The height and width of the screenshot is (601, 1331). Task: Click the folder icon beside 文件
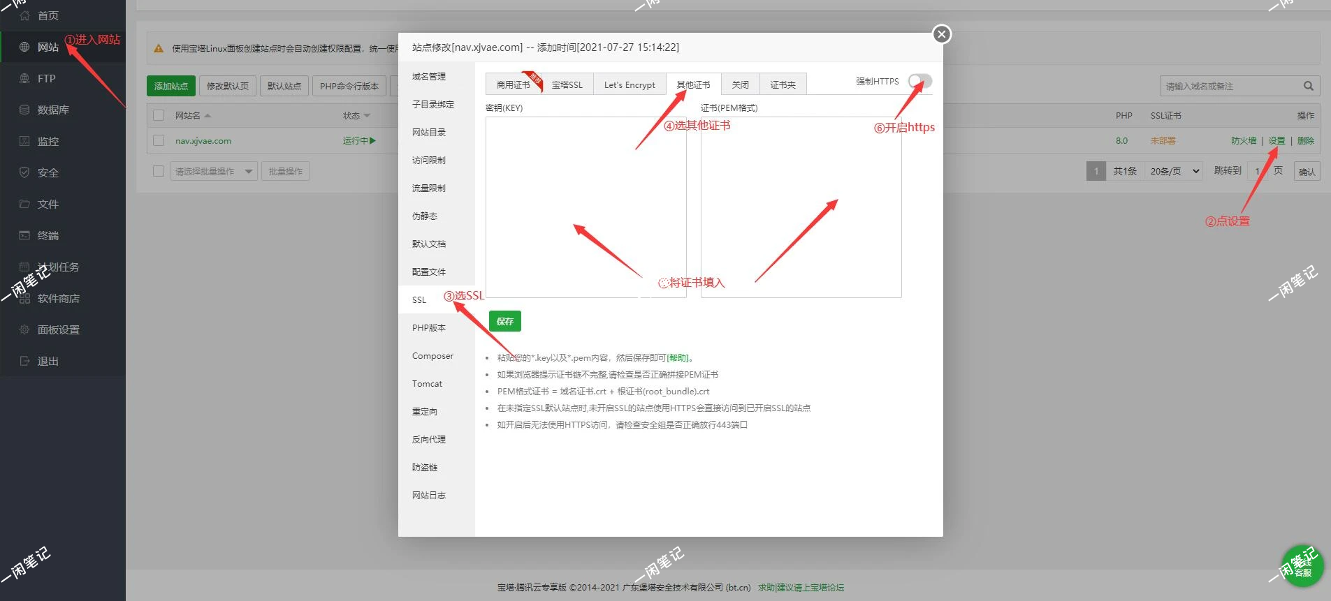24,204
